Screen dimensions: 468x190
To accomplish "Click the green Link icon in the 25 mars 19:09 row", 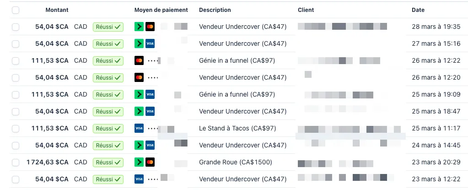I will point(139,95).
